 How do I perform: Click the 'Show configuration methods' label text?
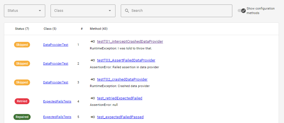(x=260, y=11)
